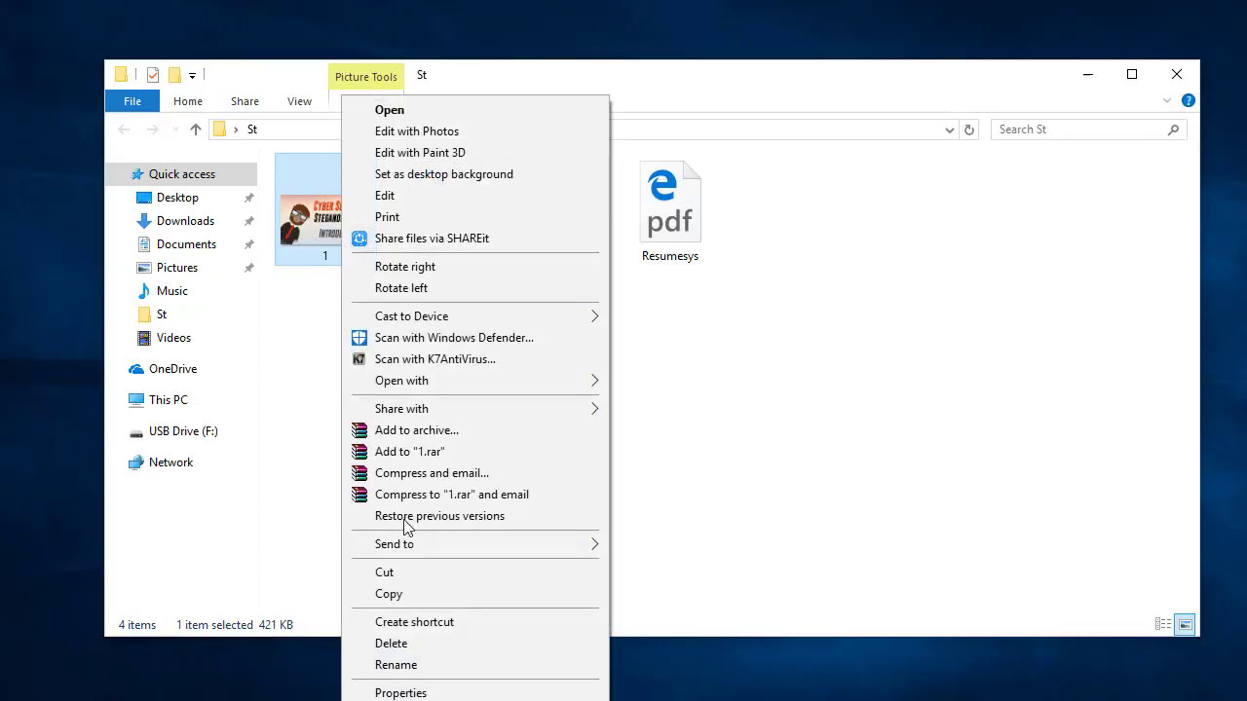The width and height of the screenshot is (1247, 701).
Task: Open the Picture Tools tab
Action: (366, 77)
